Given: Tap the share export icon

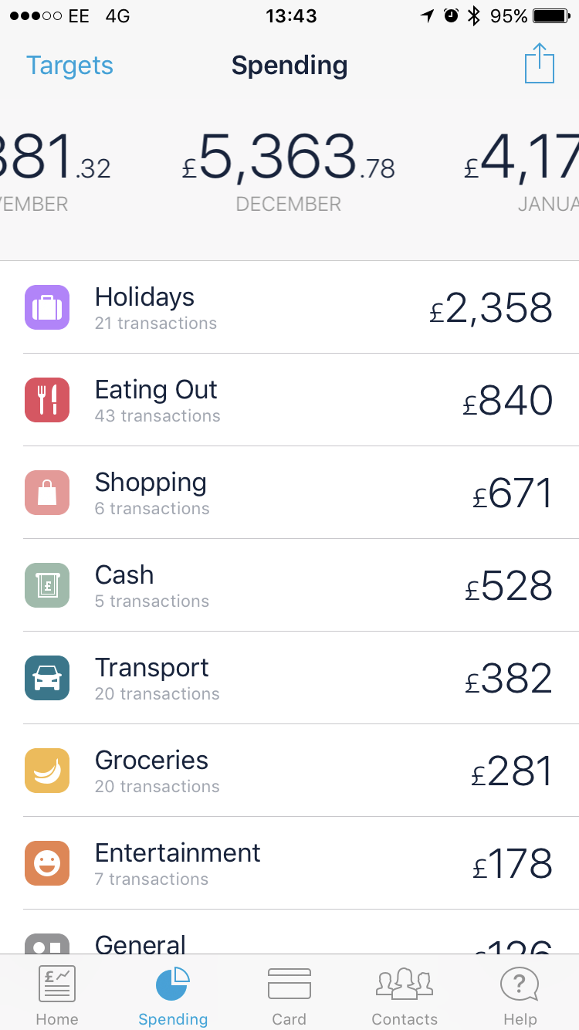Looking at the screenshot, I should [540, 64].
